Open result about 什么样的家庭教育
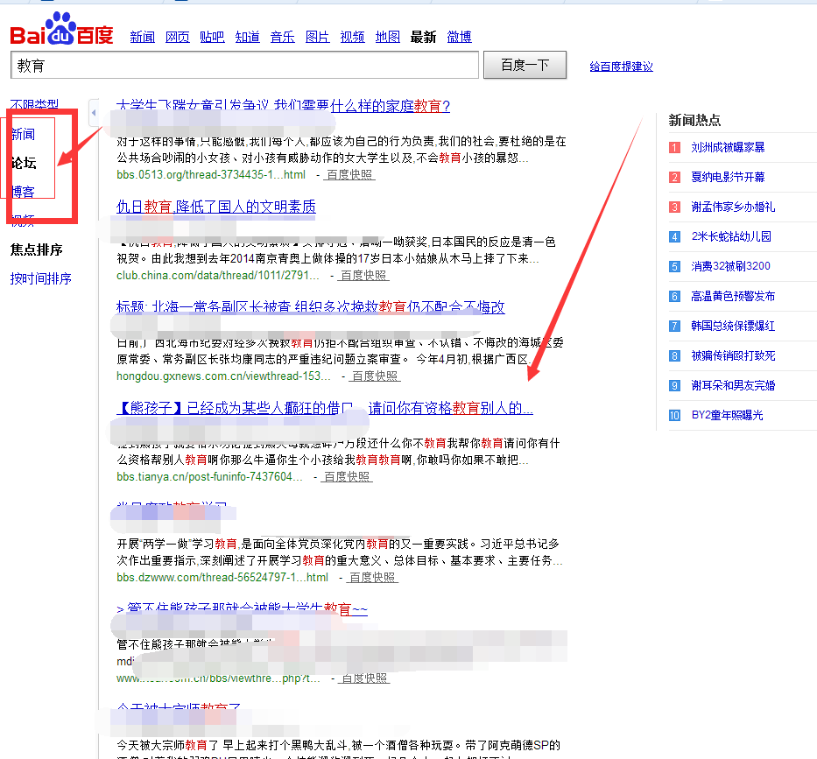The height and width of the screenshot is (759, 817). [283, 106]
